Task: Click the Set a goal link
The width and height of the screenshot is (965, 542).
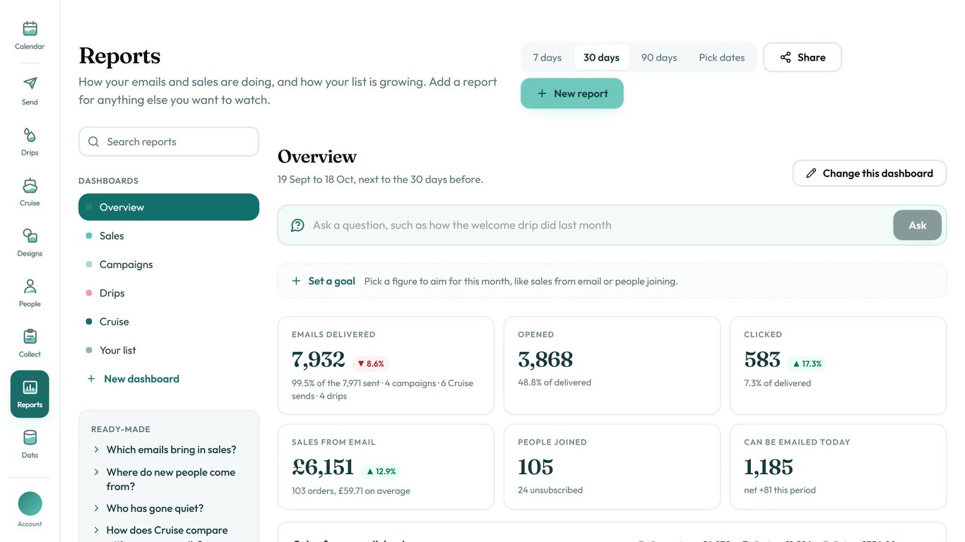Action: [332, 281]
